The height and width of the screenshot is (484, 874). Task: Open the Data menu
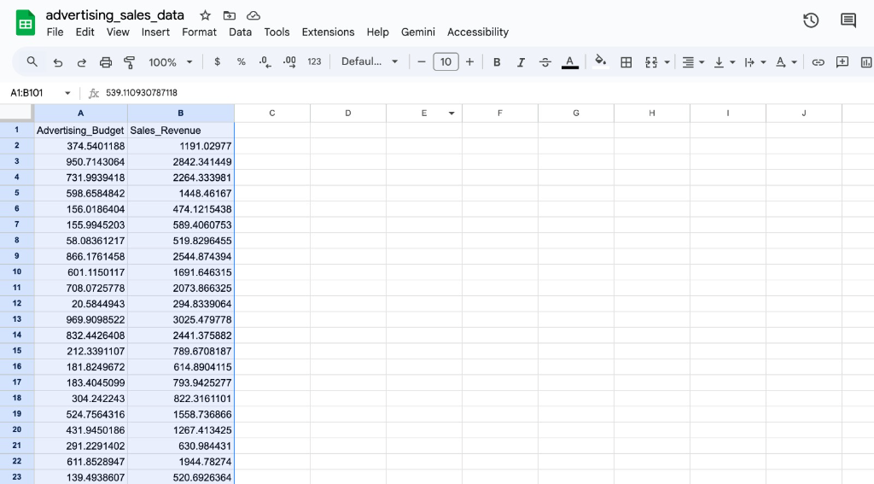240,32
